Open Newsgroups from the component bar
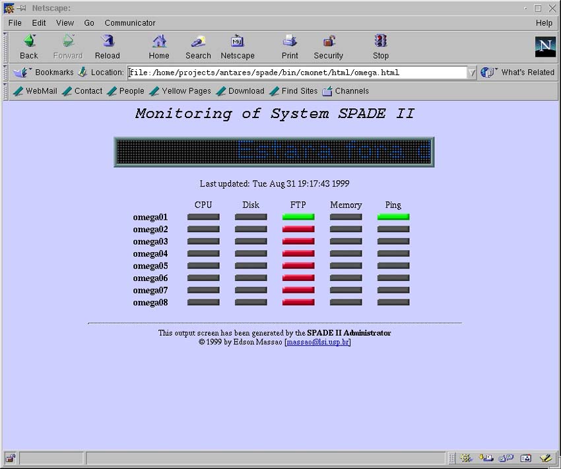 tap(506, 458)
